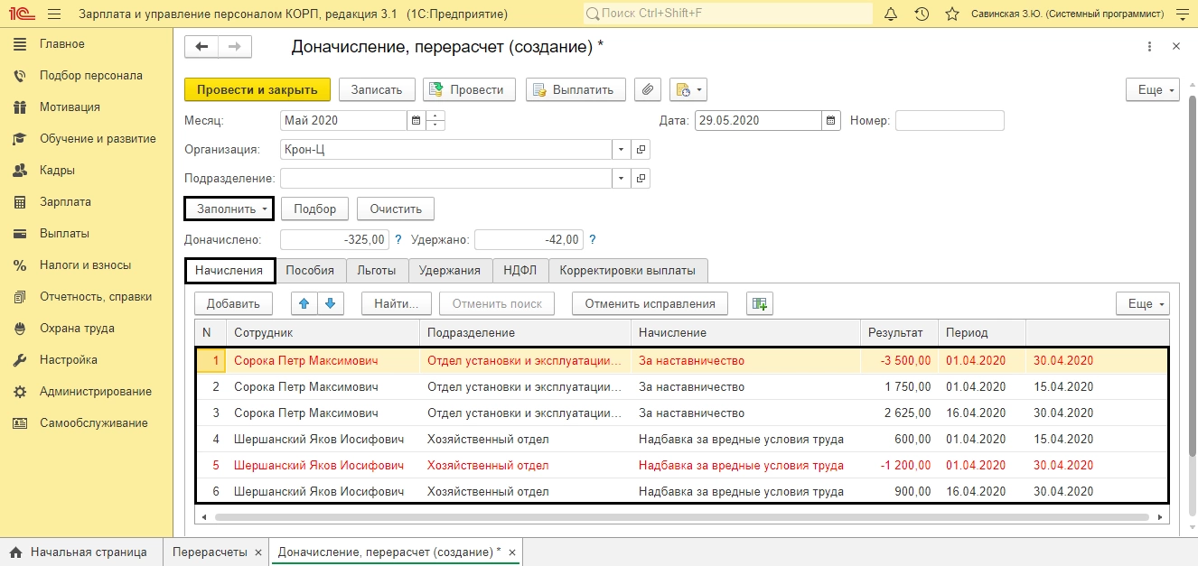The width and height of the screenshot is (1198, 566).
Task: Click the Номер input field
Action: pyautogui.click(x=950, y=120)
